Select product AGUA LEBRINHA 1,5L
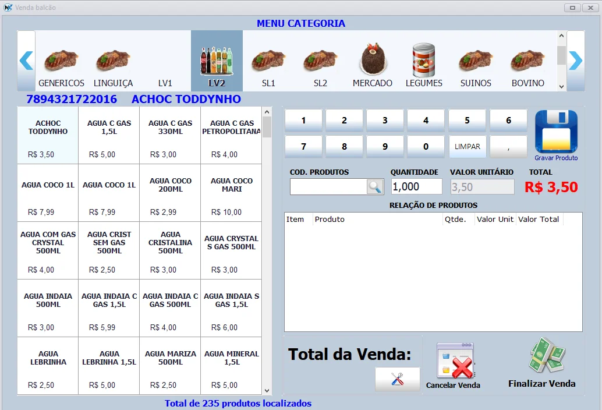The width and height of the screenshot is (602, 410). click(x=109, y=366)
